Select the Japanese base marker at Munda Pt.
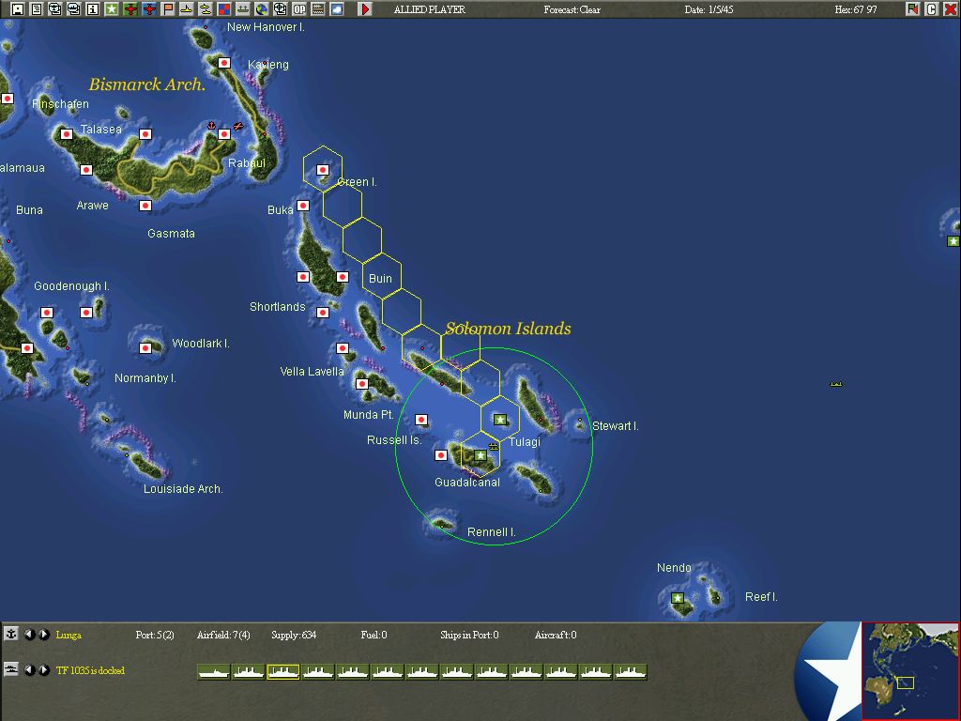Screen dimensions: 961x721 coord(362,384)
